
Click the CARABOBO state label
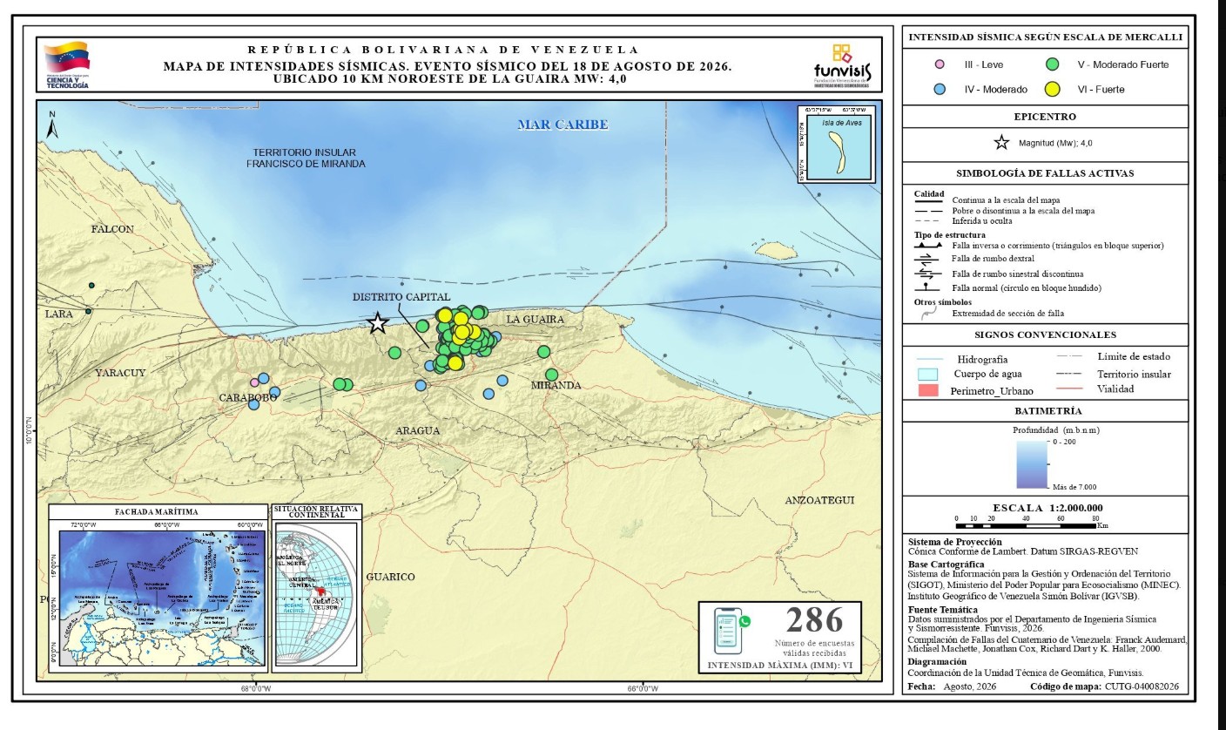[248, 397]
